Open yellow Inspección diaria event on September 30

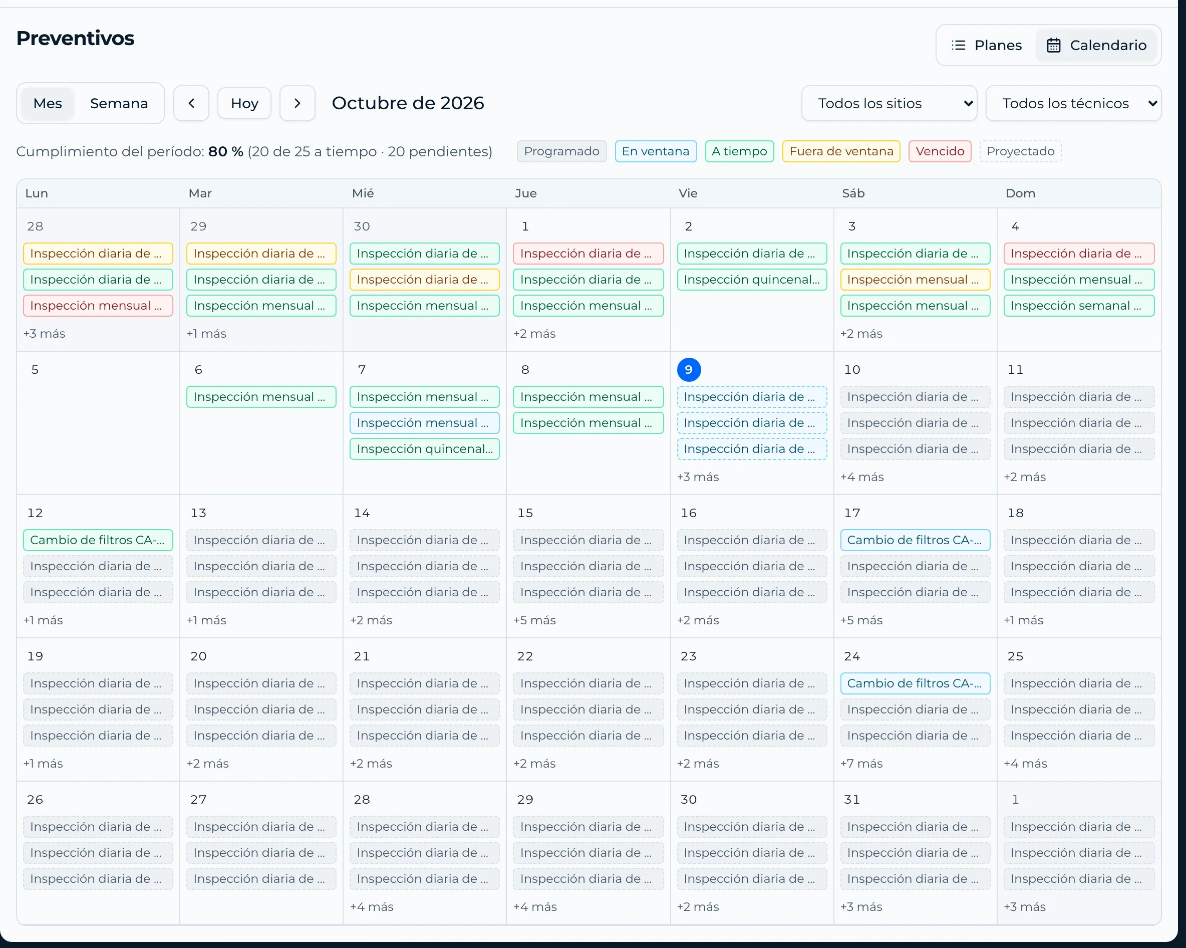tap(424, 280)
